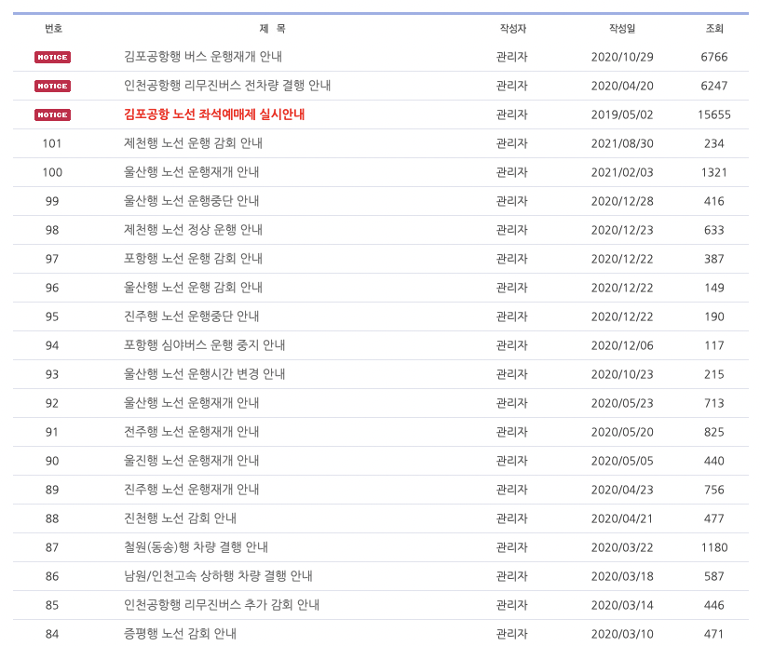Click date 2020/10/29

(x=622, y=57)
